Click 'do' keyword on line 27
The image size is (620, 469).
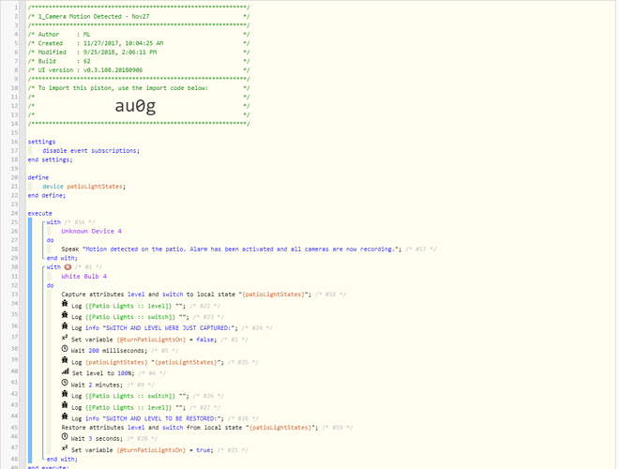click(x=51, y=240)
